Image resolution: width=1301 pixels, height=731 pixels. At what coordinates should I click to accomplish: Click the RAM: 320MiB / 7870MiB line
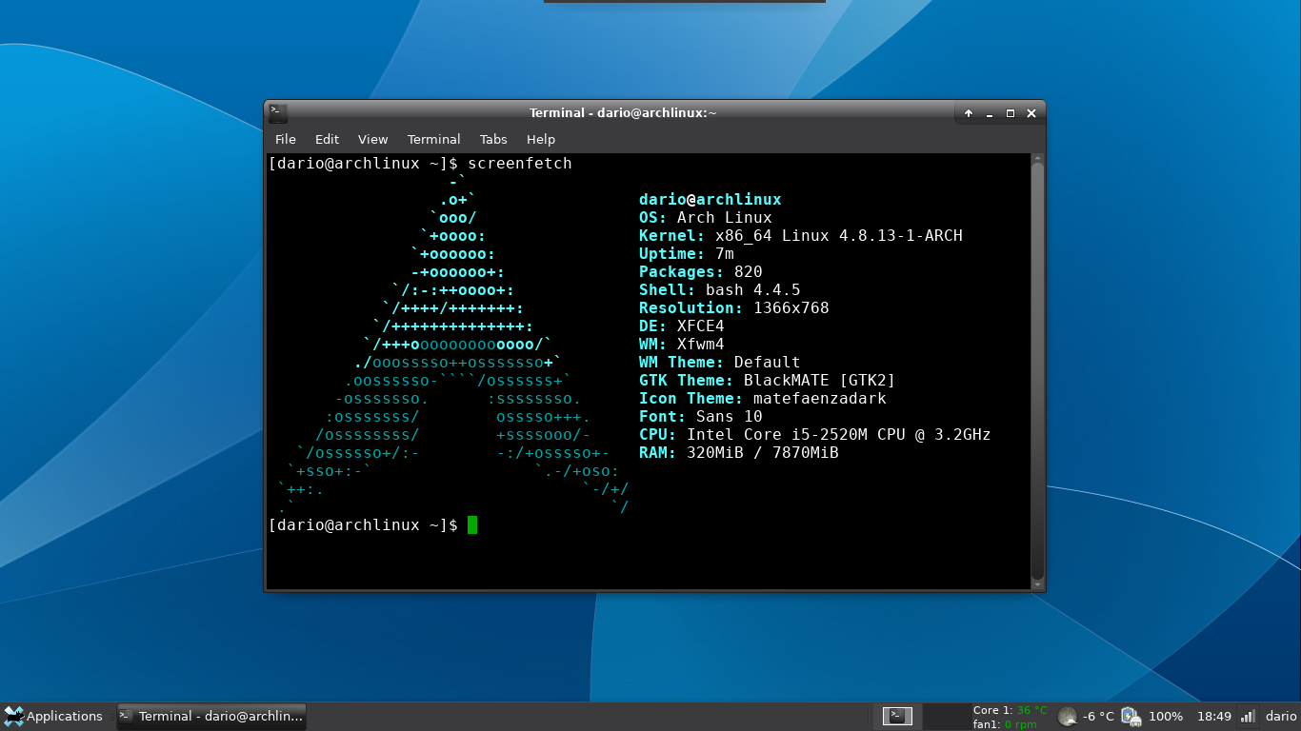(739, 453)
